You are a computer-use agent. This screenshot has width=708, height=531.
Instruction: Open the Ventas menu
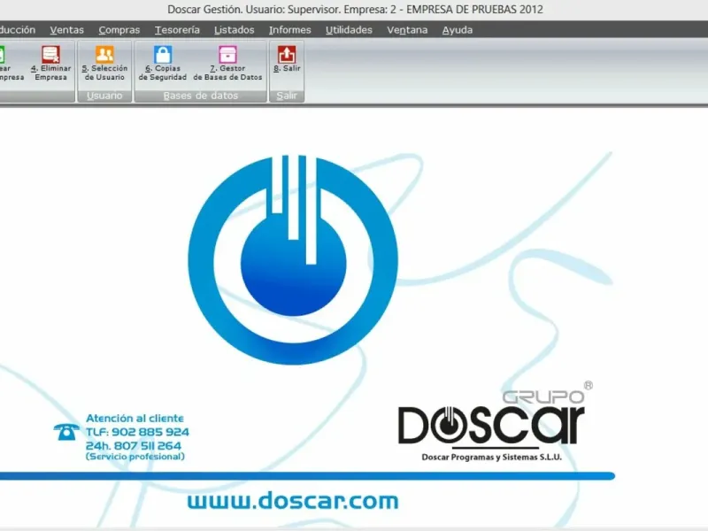click(x=67, y=30)
